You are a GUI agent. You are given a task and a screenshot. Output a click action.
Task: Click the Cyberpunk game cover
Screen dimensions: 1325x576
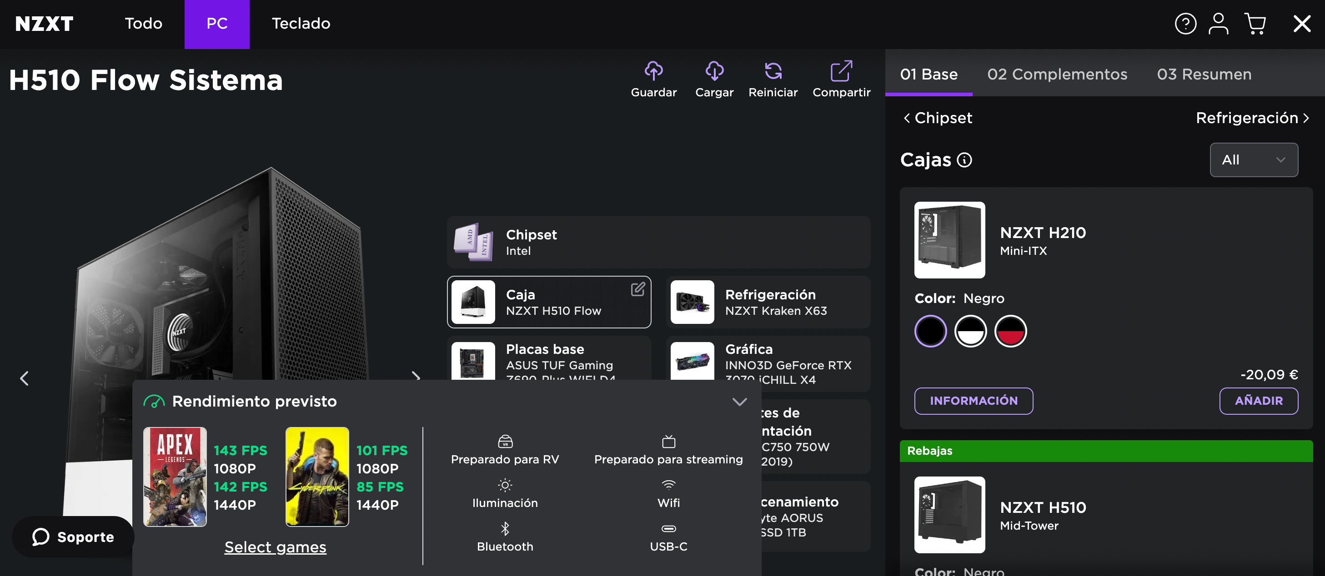tap(317, 477)
